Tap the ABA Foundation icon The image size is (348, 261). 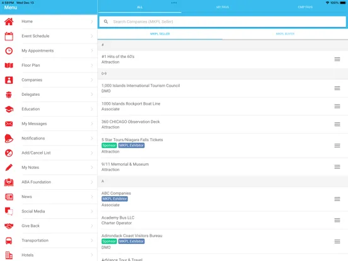click(x=9, y=182)
